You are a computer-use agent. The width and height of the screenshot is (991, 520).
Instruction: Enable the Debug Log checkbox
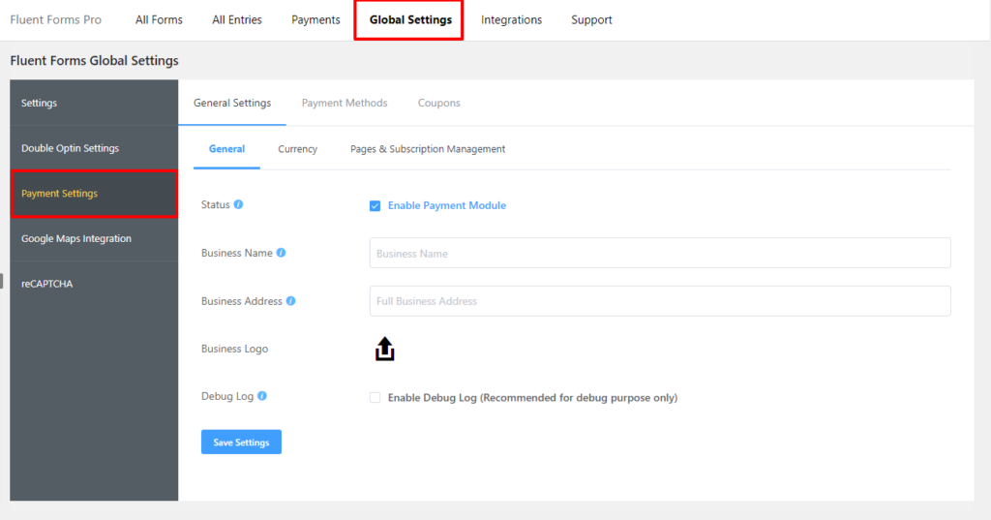click(x=375, y=397)
